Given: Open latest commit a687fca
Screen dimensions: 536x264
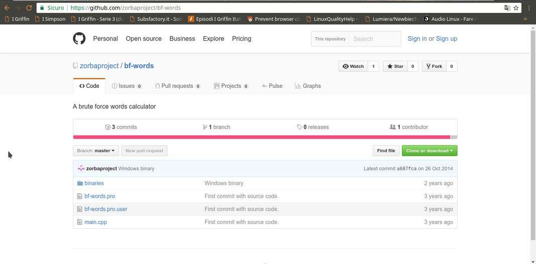Looking at the screenshot, I should tap(406, 168).
